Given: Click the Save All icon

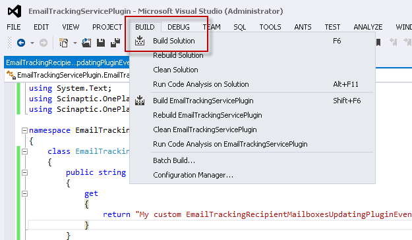Looking at the screenshot, I should coord(115,43).
